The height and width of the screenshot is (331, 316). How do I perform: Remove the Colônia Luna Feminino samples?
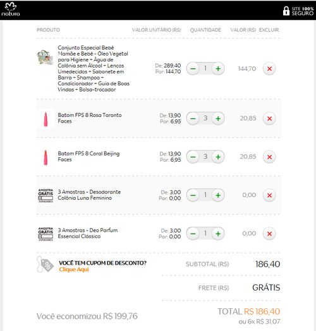click(x=269, y=195)
